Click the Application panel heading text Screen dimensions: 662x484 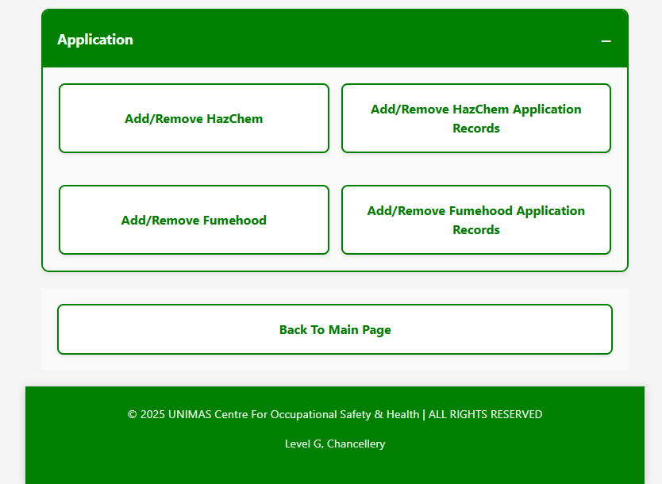95,40
